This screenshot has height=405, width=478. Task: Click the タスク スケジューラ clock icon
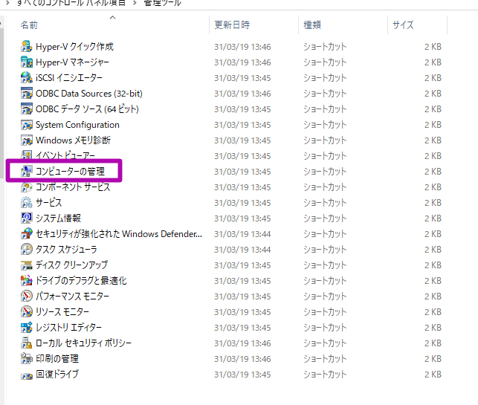tap(27, 250)
